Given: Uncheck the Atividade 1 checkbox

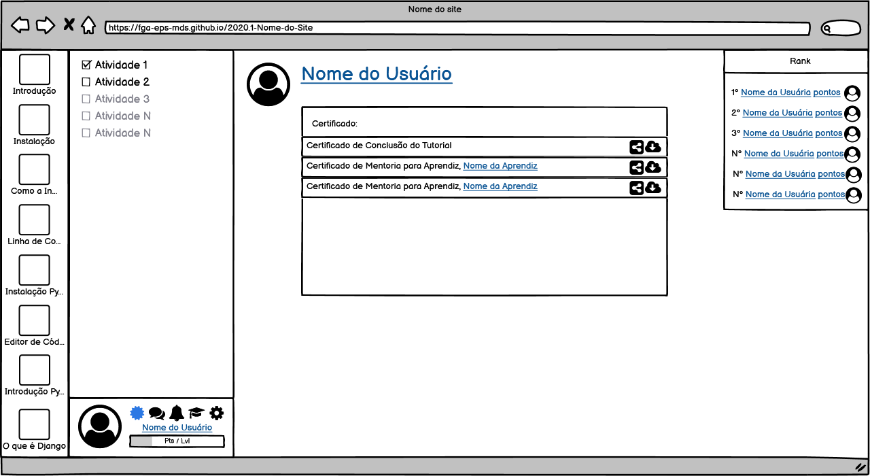Looking at the screenshot, I should [86, 65].
